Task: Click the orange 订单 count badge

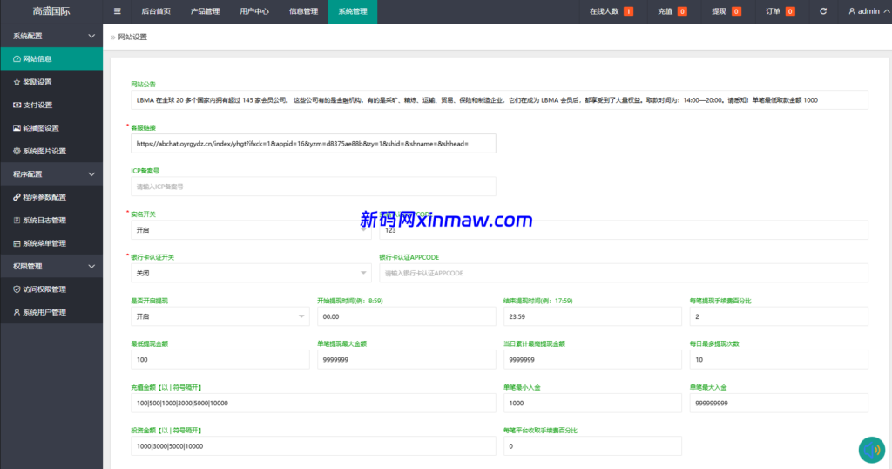Action: click(x=790, y=11)
